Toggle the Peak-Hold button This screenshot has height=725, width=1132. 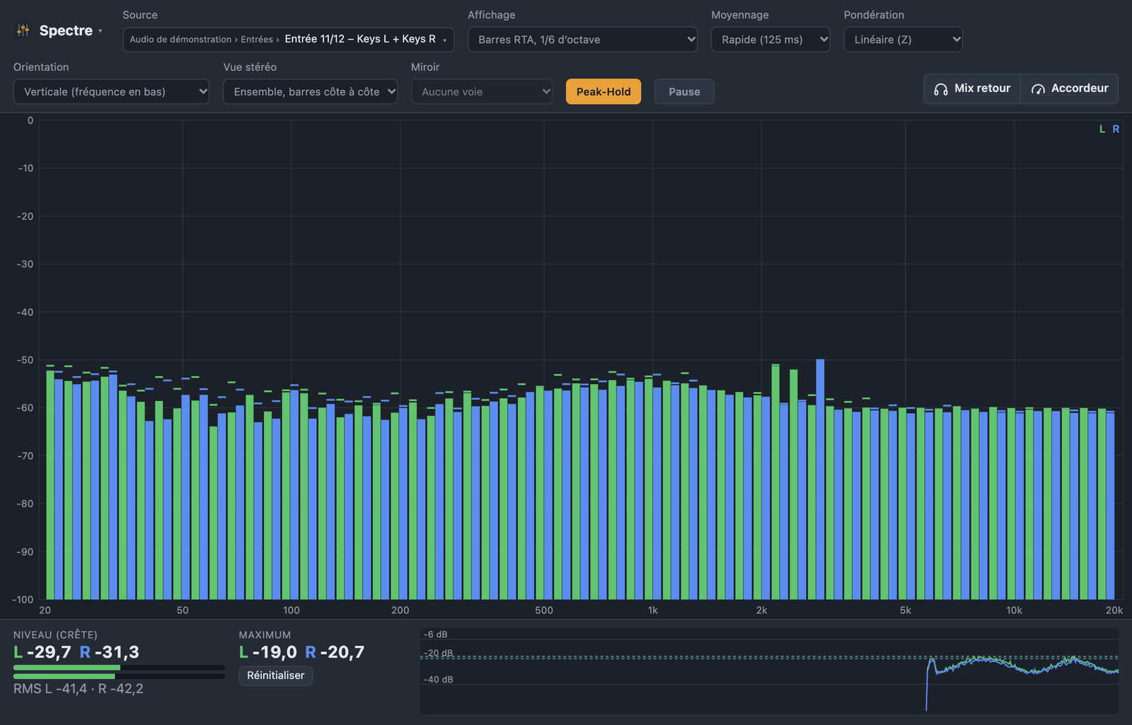coord(603,92)
